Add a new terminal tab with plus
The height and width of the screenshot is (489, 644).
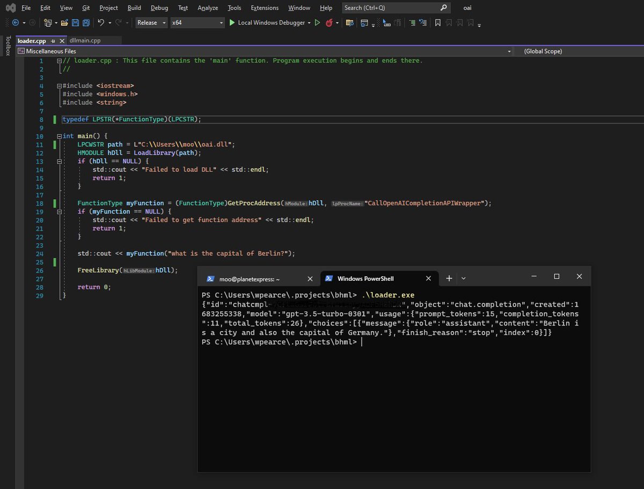tap(449, 278)
